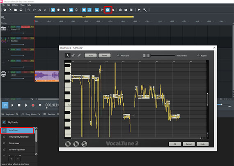Image resolution: width=234 pixels, height=166 pixels.
Task: Confirm Vocal Tune with OK button
Action: [x=175, y=144]
